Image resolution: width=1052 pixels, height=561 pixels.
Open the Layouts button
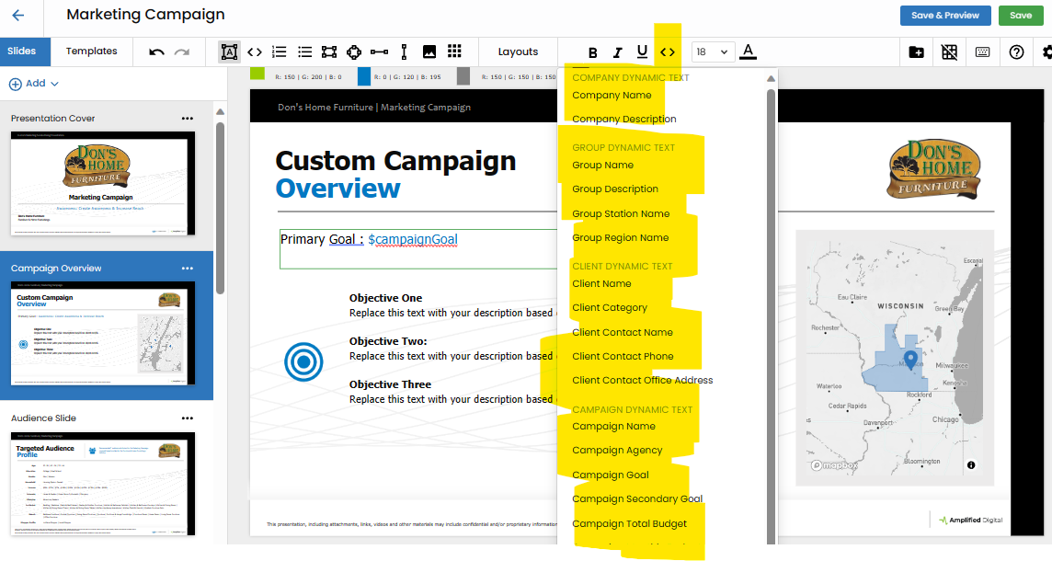tap(518, 52)
